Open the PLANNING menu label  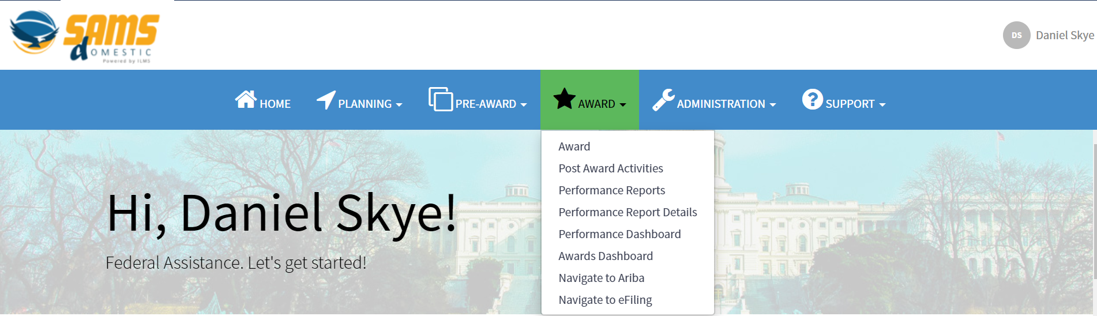coord(365,104)
